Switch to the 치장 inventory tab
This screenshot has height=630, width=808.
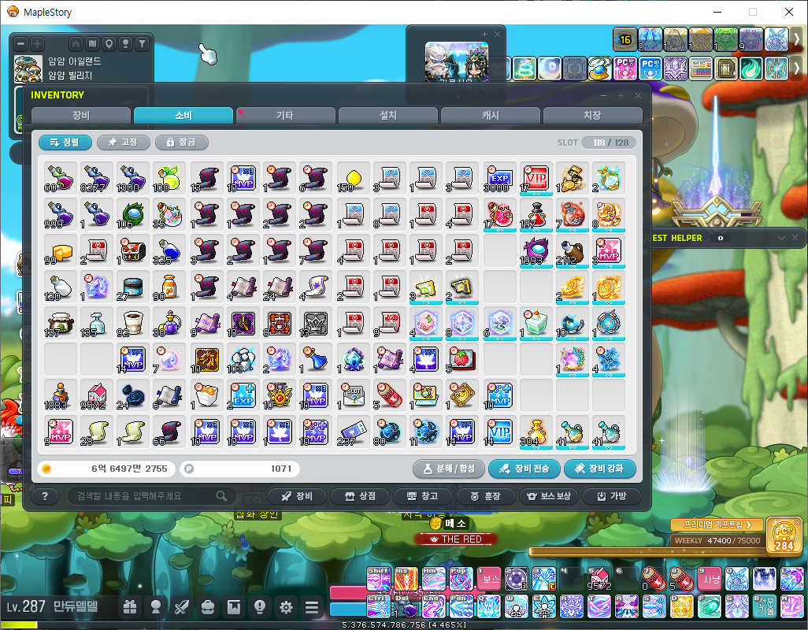(592, 116)
